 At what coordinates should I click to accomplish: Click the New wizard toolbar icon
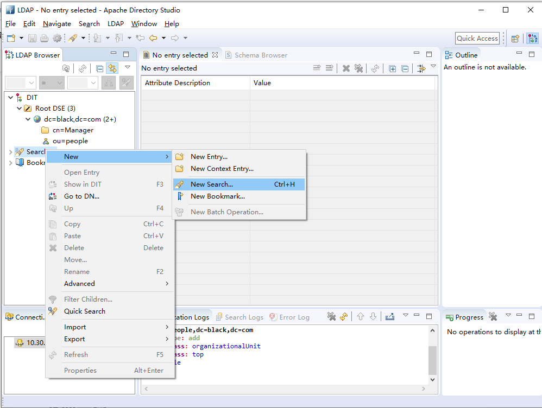pos(11,38)
